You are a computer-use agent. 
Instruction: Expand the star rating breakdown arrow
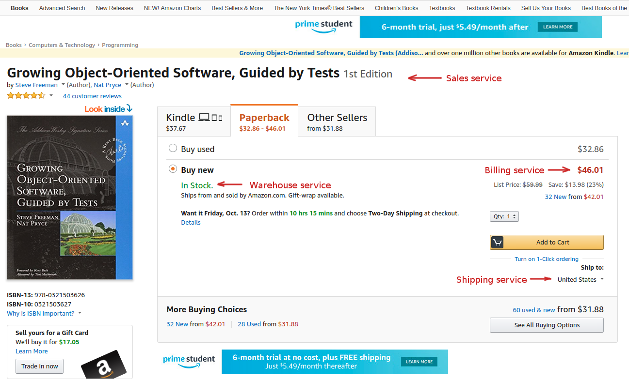[51, 95]
